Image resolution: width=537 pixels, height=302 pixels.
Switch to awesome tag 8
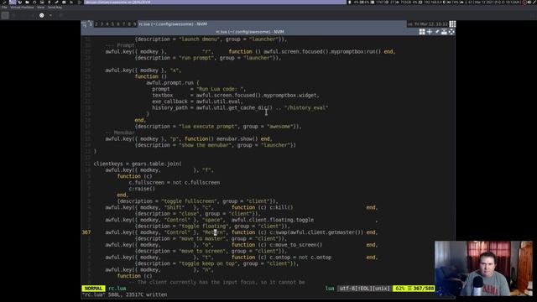click(x=129, y=24)
